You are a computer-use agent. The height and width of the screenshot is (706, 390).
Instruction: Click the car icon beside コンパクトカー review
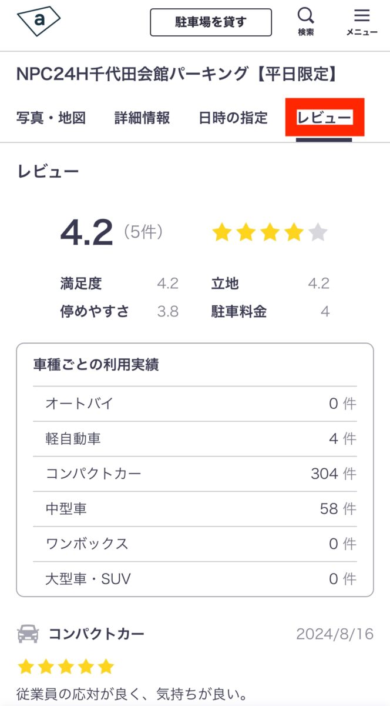(26, 634)
